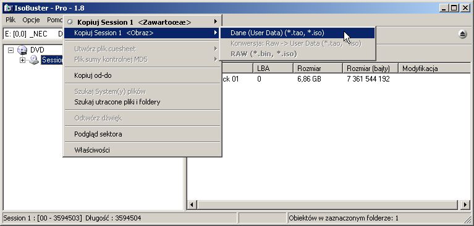The height and width of the screenshot is (226, 474).
Task: Select the Session tree item
Action: point(52,61)
